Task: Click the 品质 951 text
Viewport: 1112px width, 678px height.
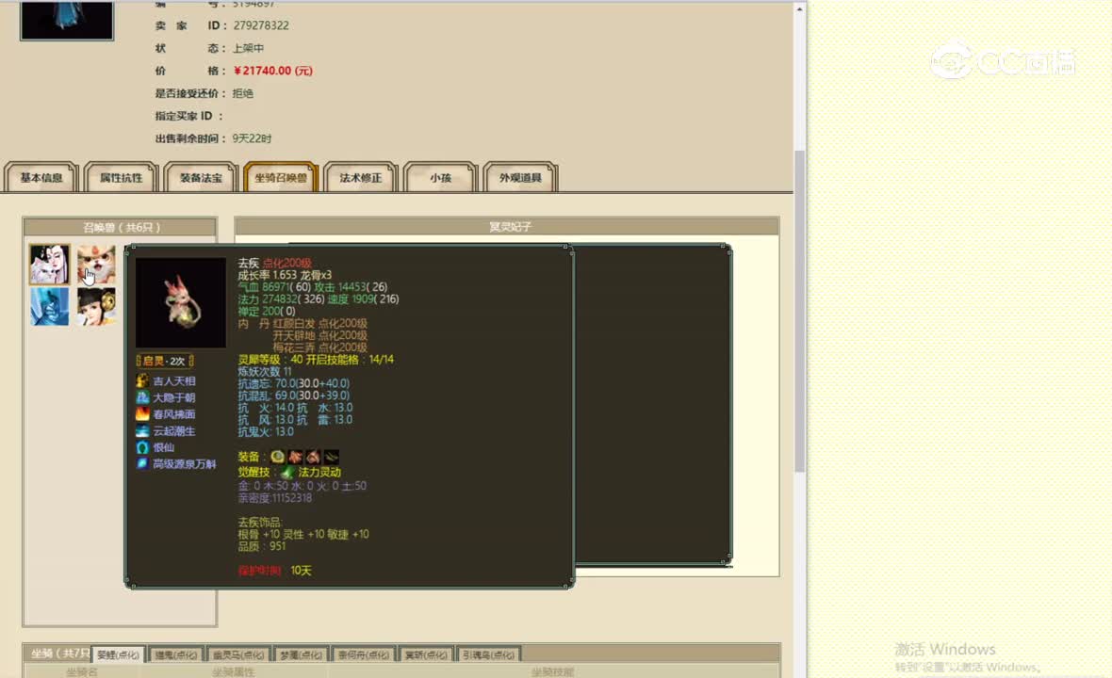Action: click(x=262, y=546)
